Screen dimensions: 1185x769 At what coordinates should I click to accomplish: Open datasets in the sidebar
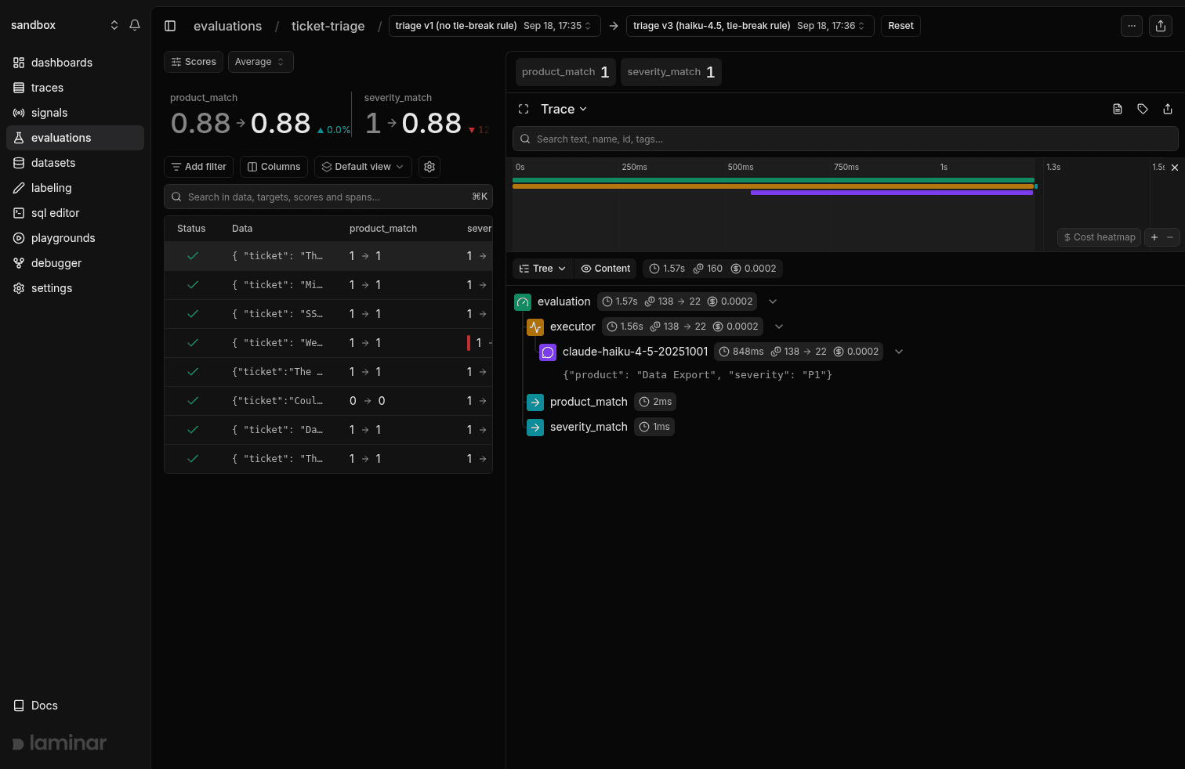pyautogui.click(x=75, y=163)
